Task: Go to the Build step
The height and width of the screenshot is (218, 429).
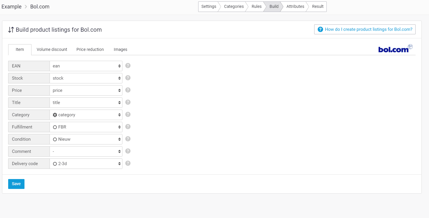Action: coord(274,6)
